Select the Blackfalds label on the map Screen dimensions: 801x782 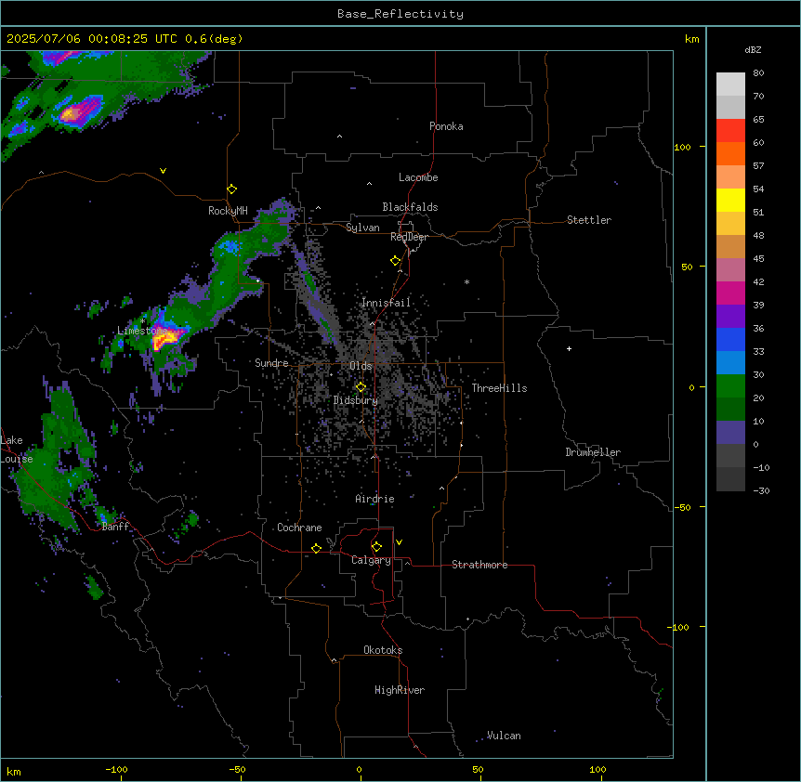click(x=410, y=207)
